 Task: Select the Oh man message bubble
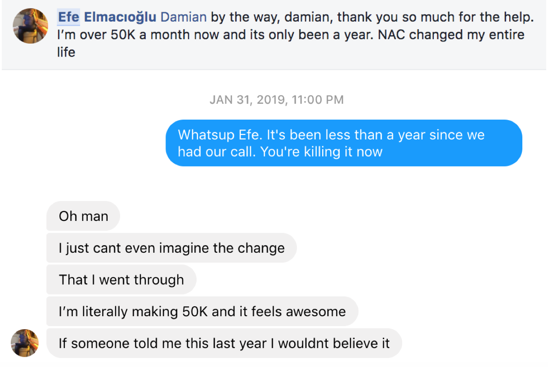[x=83, y=216]
